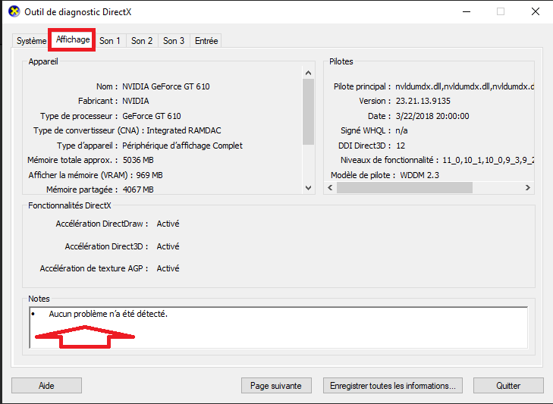Click the 'Integrated RAMDAC' value
This screenshot has height=404, width=553.
point(184,131)
